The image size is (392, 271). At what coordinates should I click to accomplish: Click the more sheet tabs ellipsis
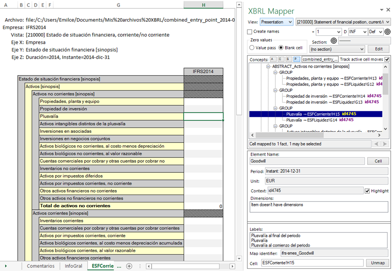point(119,266)
